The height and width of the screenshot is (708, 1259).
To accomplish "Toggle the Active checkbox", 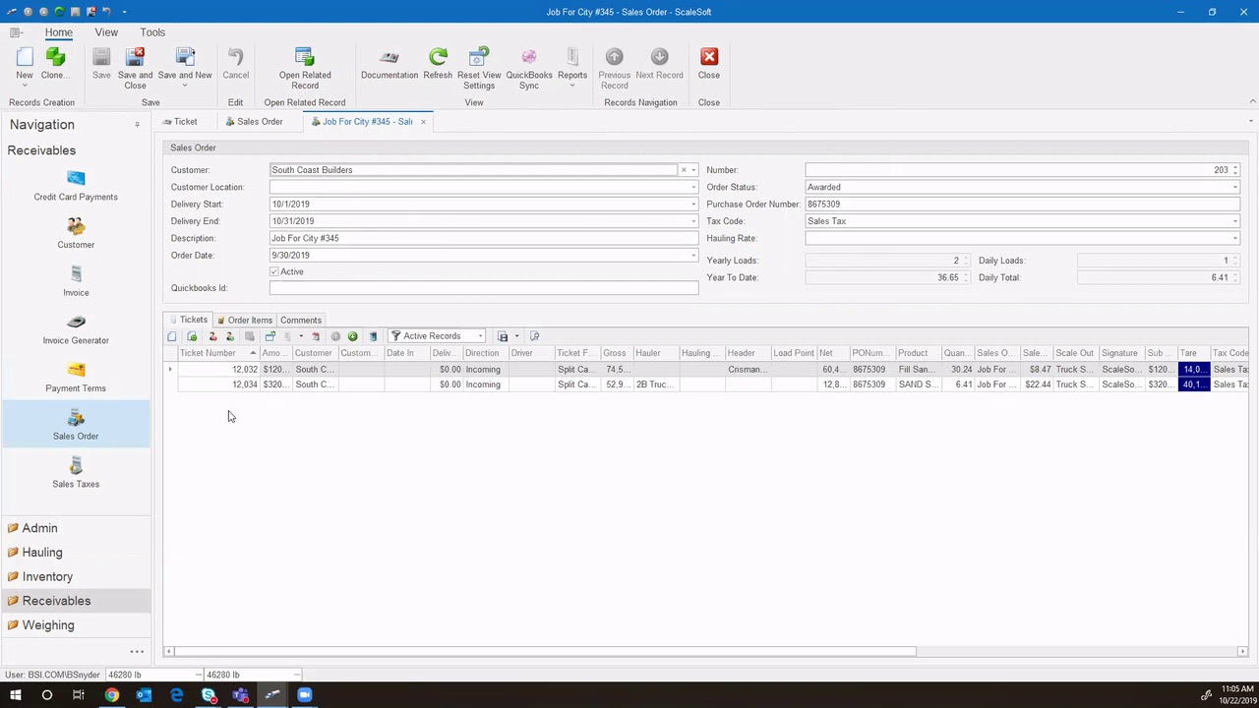I will 273,271.
